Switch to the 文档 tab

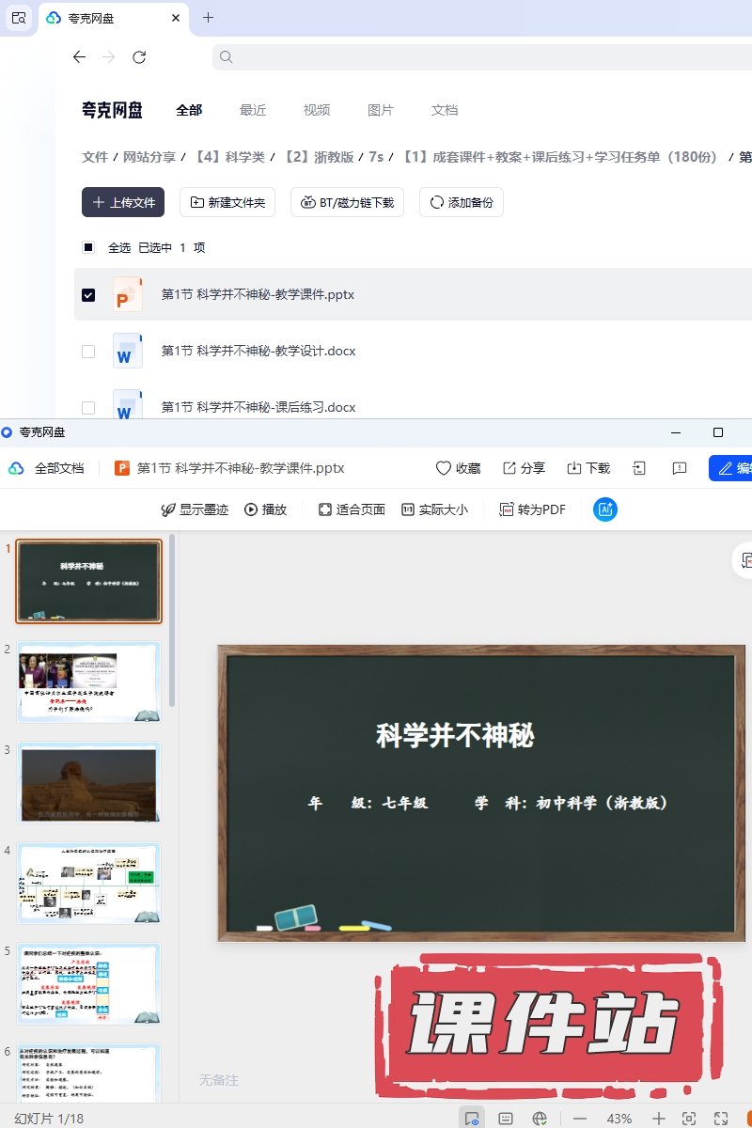(x=445, y=110)
